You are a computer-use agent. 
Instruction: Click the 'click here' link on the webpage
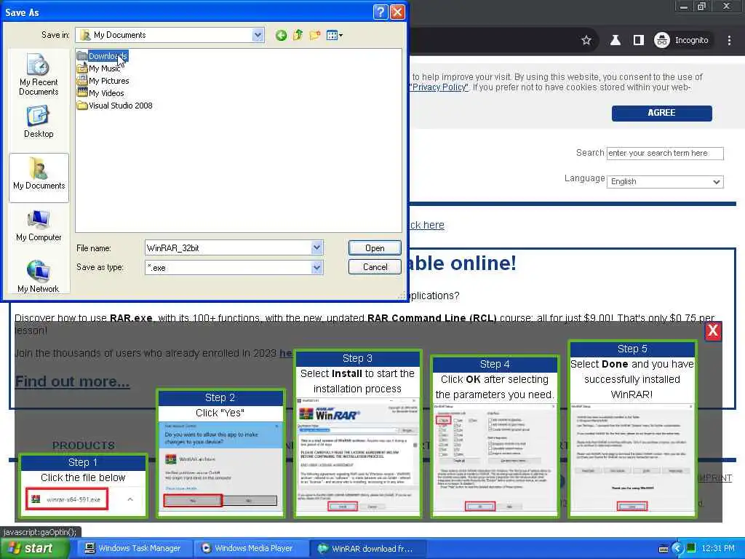(426, 225)
